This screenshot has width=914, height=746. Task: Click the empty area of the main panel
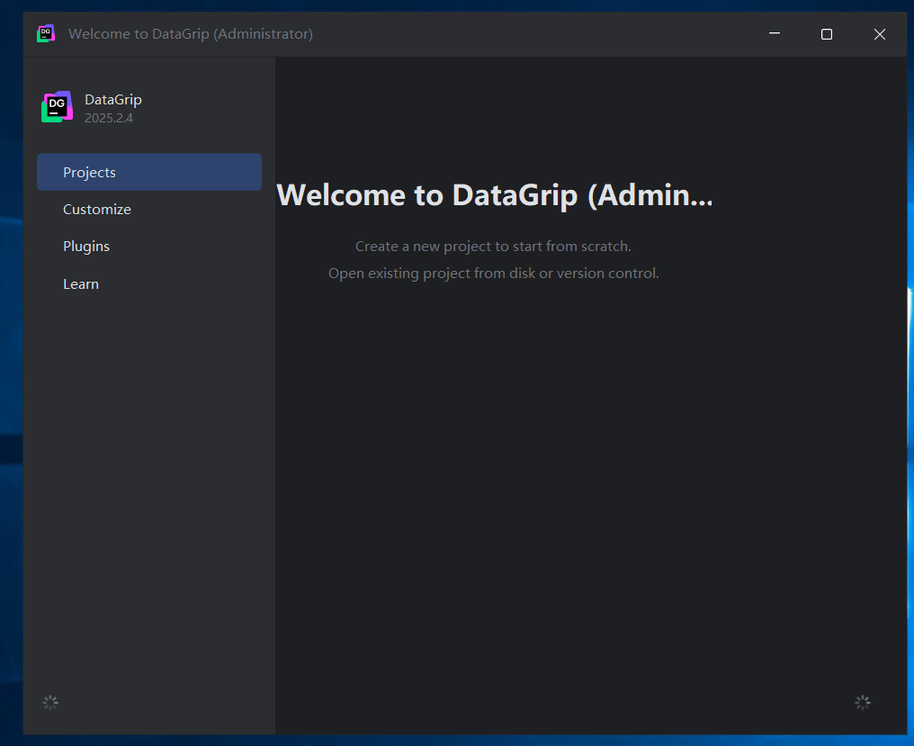click(x=590, y=495)
